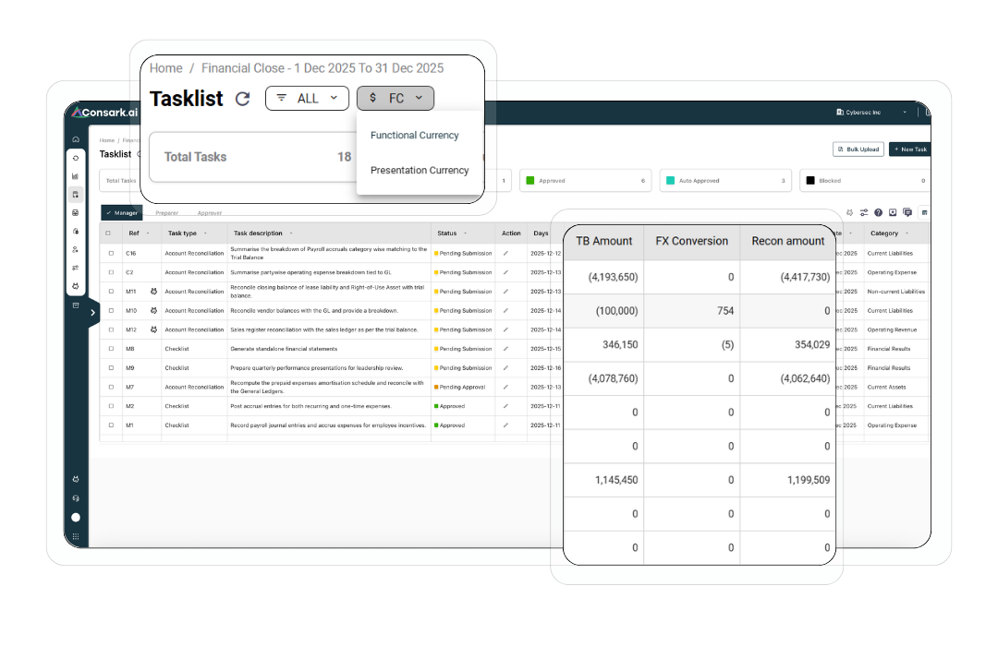The height and width of the screenshot is (646, 998).
Task: Click the New Task button
Action: [909, 149]
